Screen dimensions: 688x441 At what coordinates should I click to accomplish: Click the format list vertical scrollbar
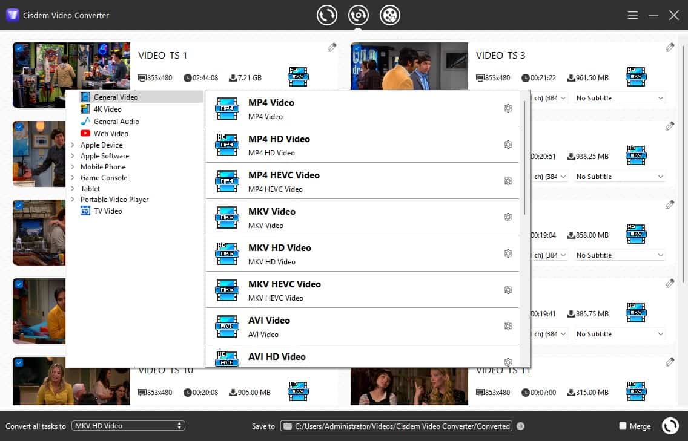(x=524, y=158)
